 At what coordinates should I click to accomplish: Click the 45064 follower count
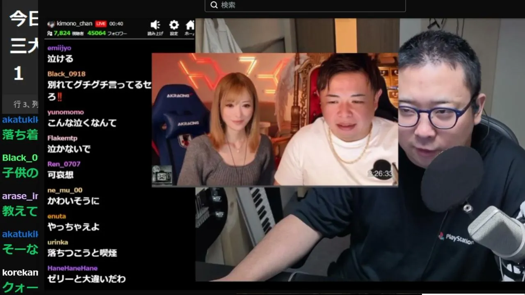click(x=96, y=33)
